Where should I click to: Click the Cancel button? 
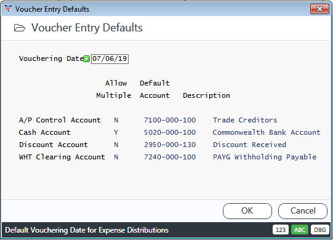coord(303,211)
